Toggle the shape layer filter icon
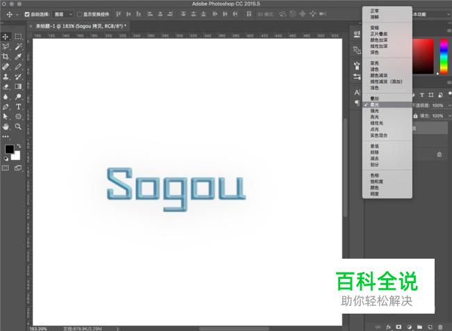The width and height of the screenshot is (452, 331). point(431,95)
